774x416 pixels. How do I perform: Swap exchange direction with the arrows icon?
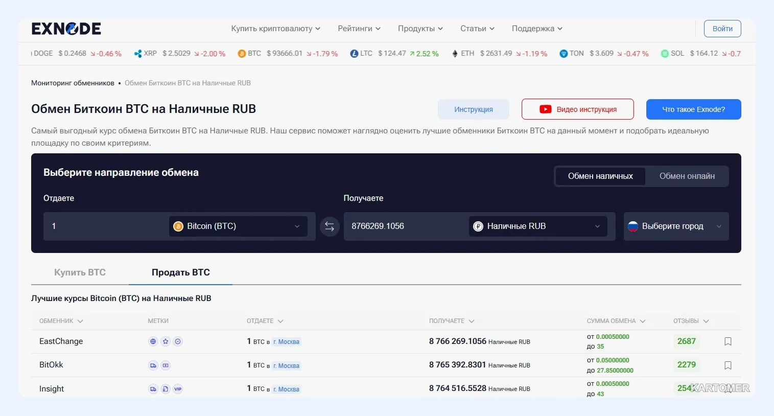coord(330,226)
